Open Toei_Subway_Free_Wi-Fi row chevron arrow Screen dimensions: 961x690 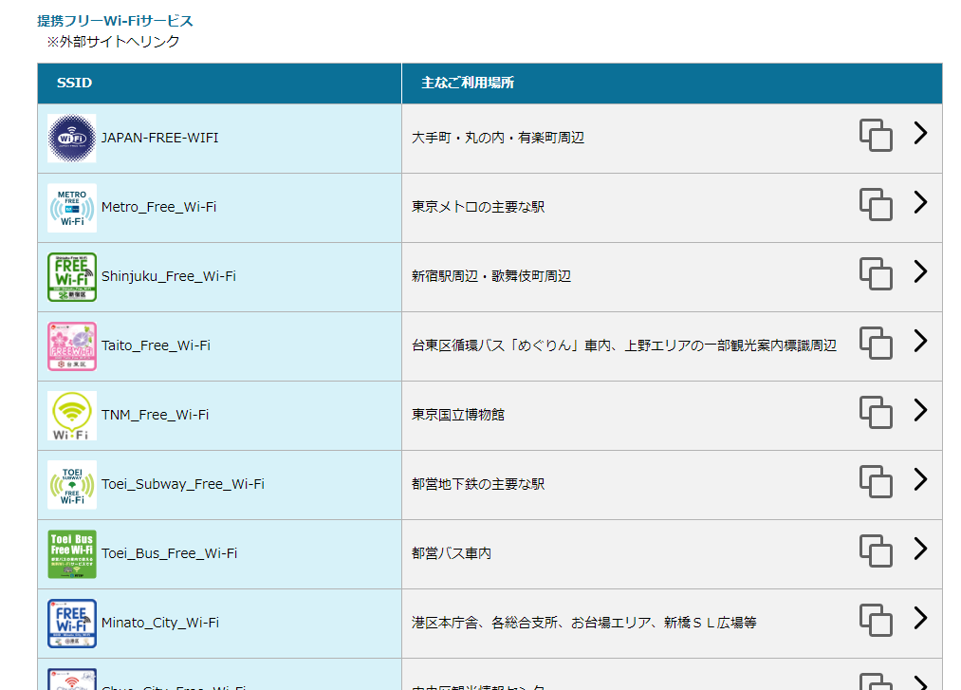pos(920,479)
